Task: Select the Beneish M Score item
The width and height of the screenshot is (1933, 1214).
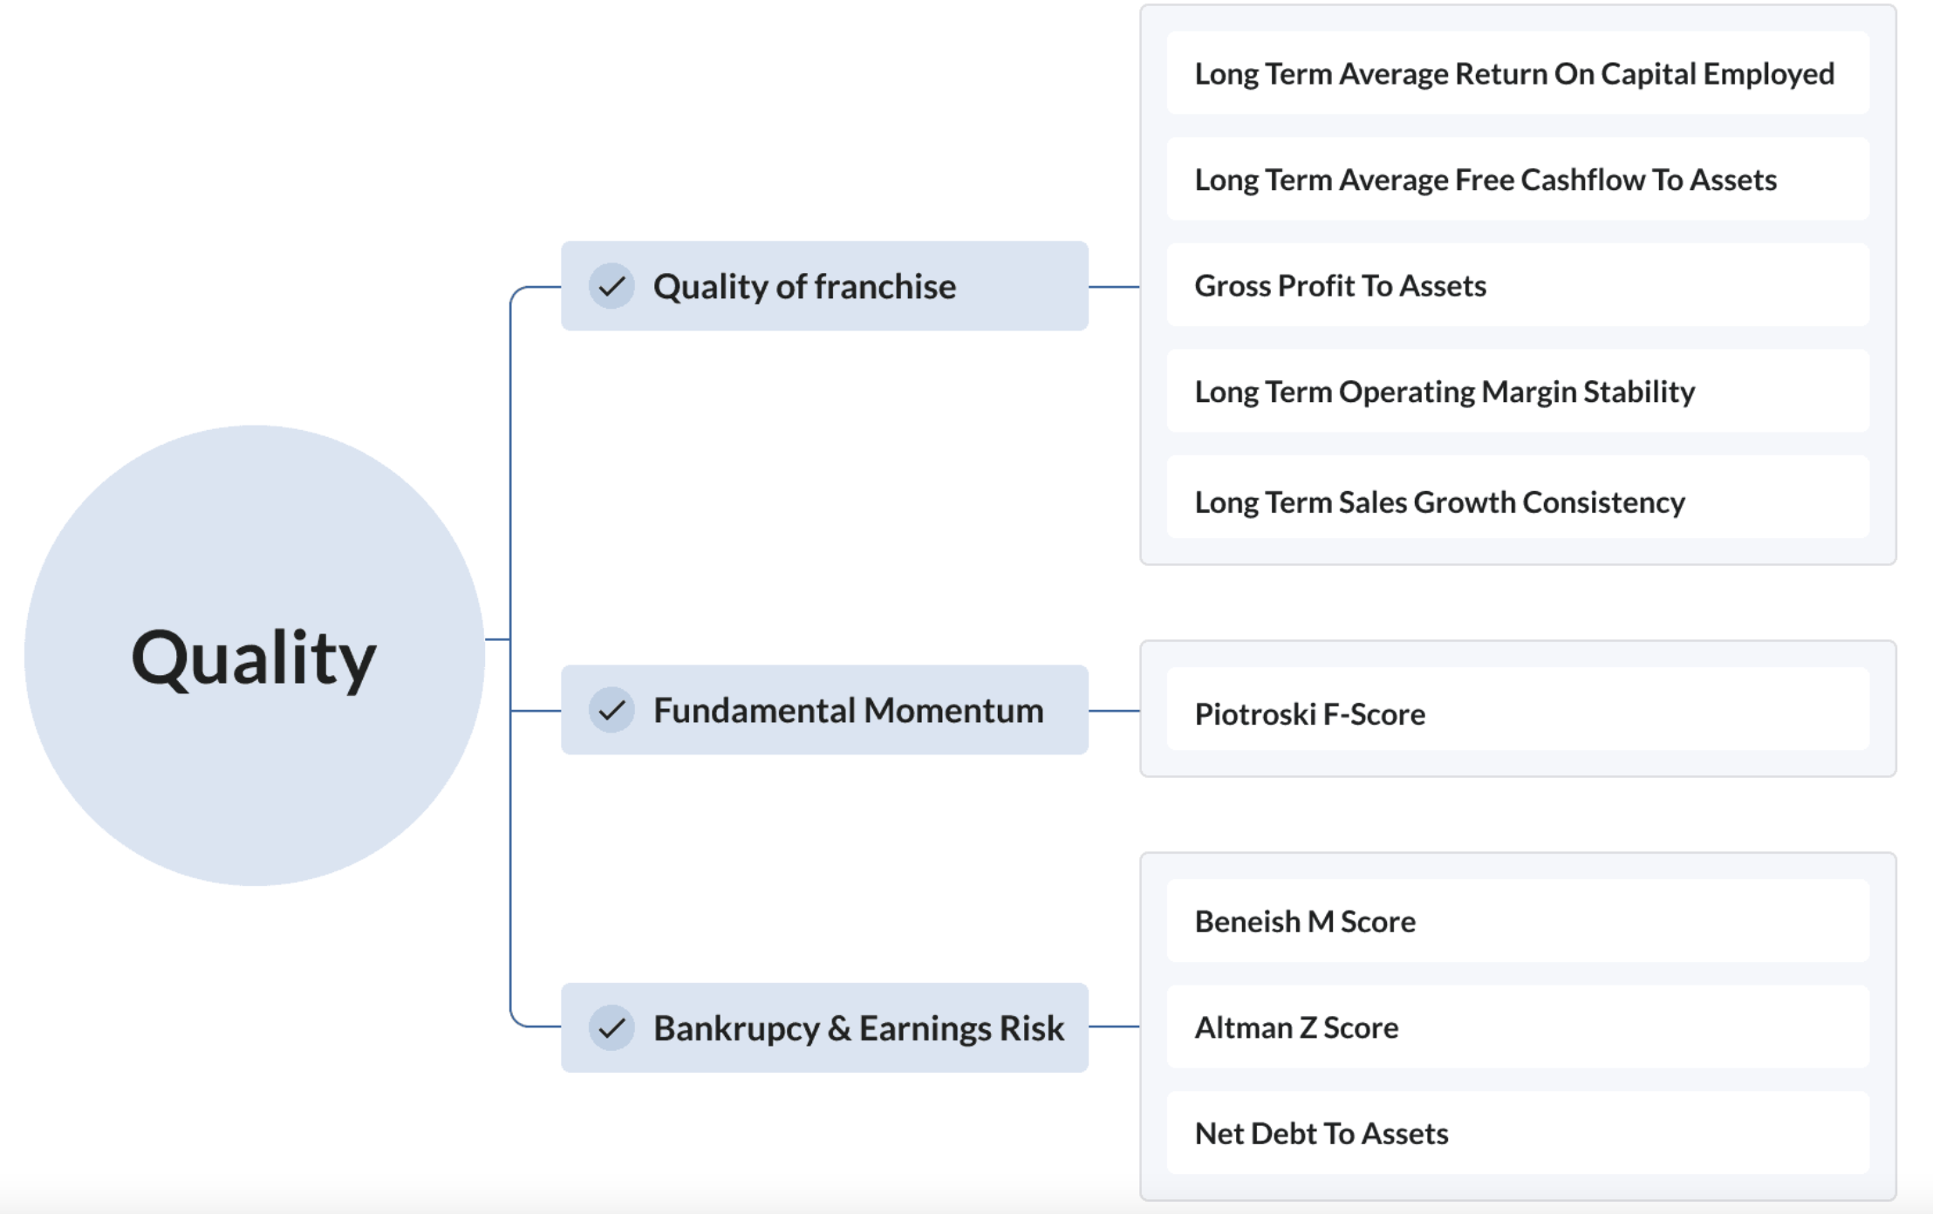Action: tap(1518, 921)
